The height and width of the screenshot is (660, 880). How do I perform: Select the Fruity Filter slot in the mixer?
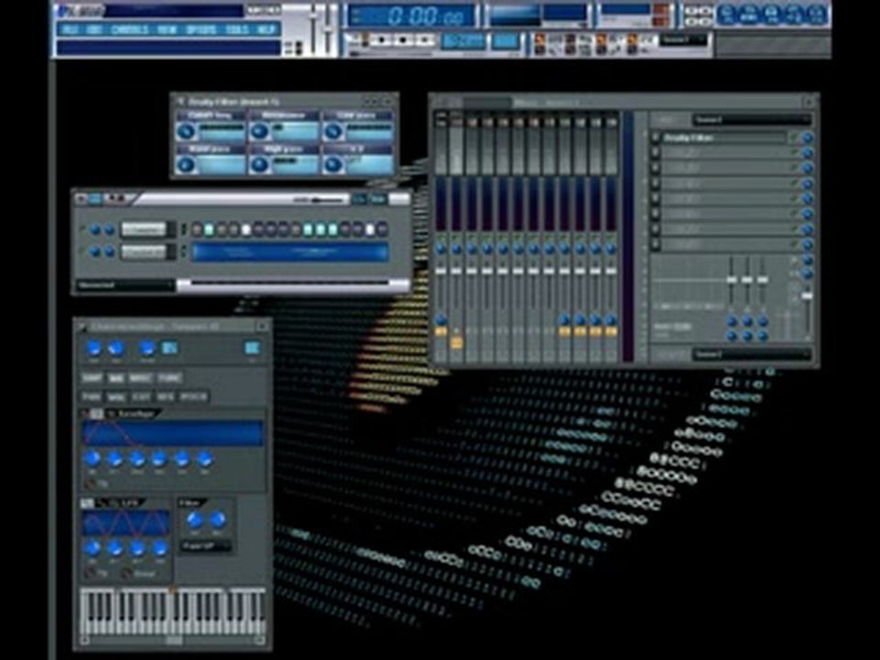coord(724,137)
